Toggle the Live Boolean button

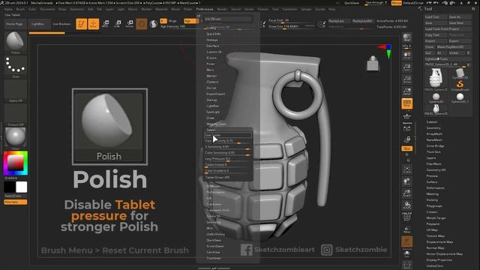coord(61,24)
